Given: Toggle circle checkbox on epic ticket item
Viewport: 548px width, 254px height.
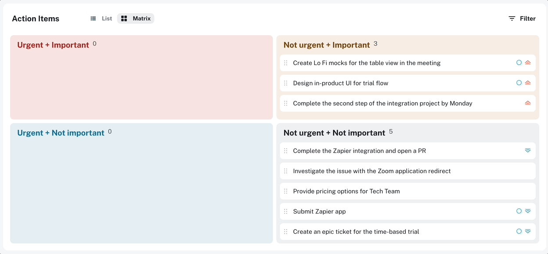Looking at the screenshot, I should [x=519, y=231].
